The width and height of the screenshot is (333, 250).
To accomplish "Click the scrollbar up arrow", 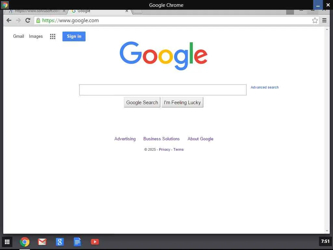I will pos(327,29).
